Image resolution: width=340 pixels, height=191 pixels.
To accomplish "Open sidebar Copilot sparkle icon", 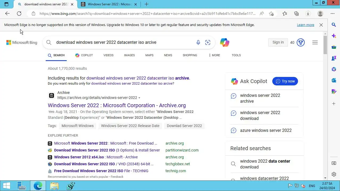I will (334, 36).
